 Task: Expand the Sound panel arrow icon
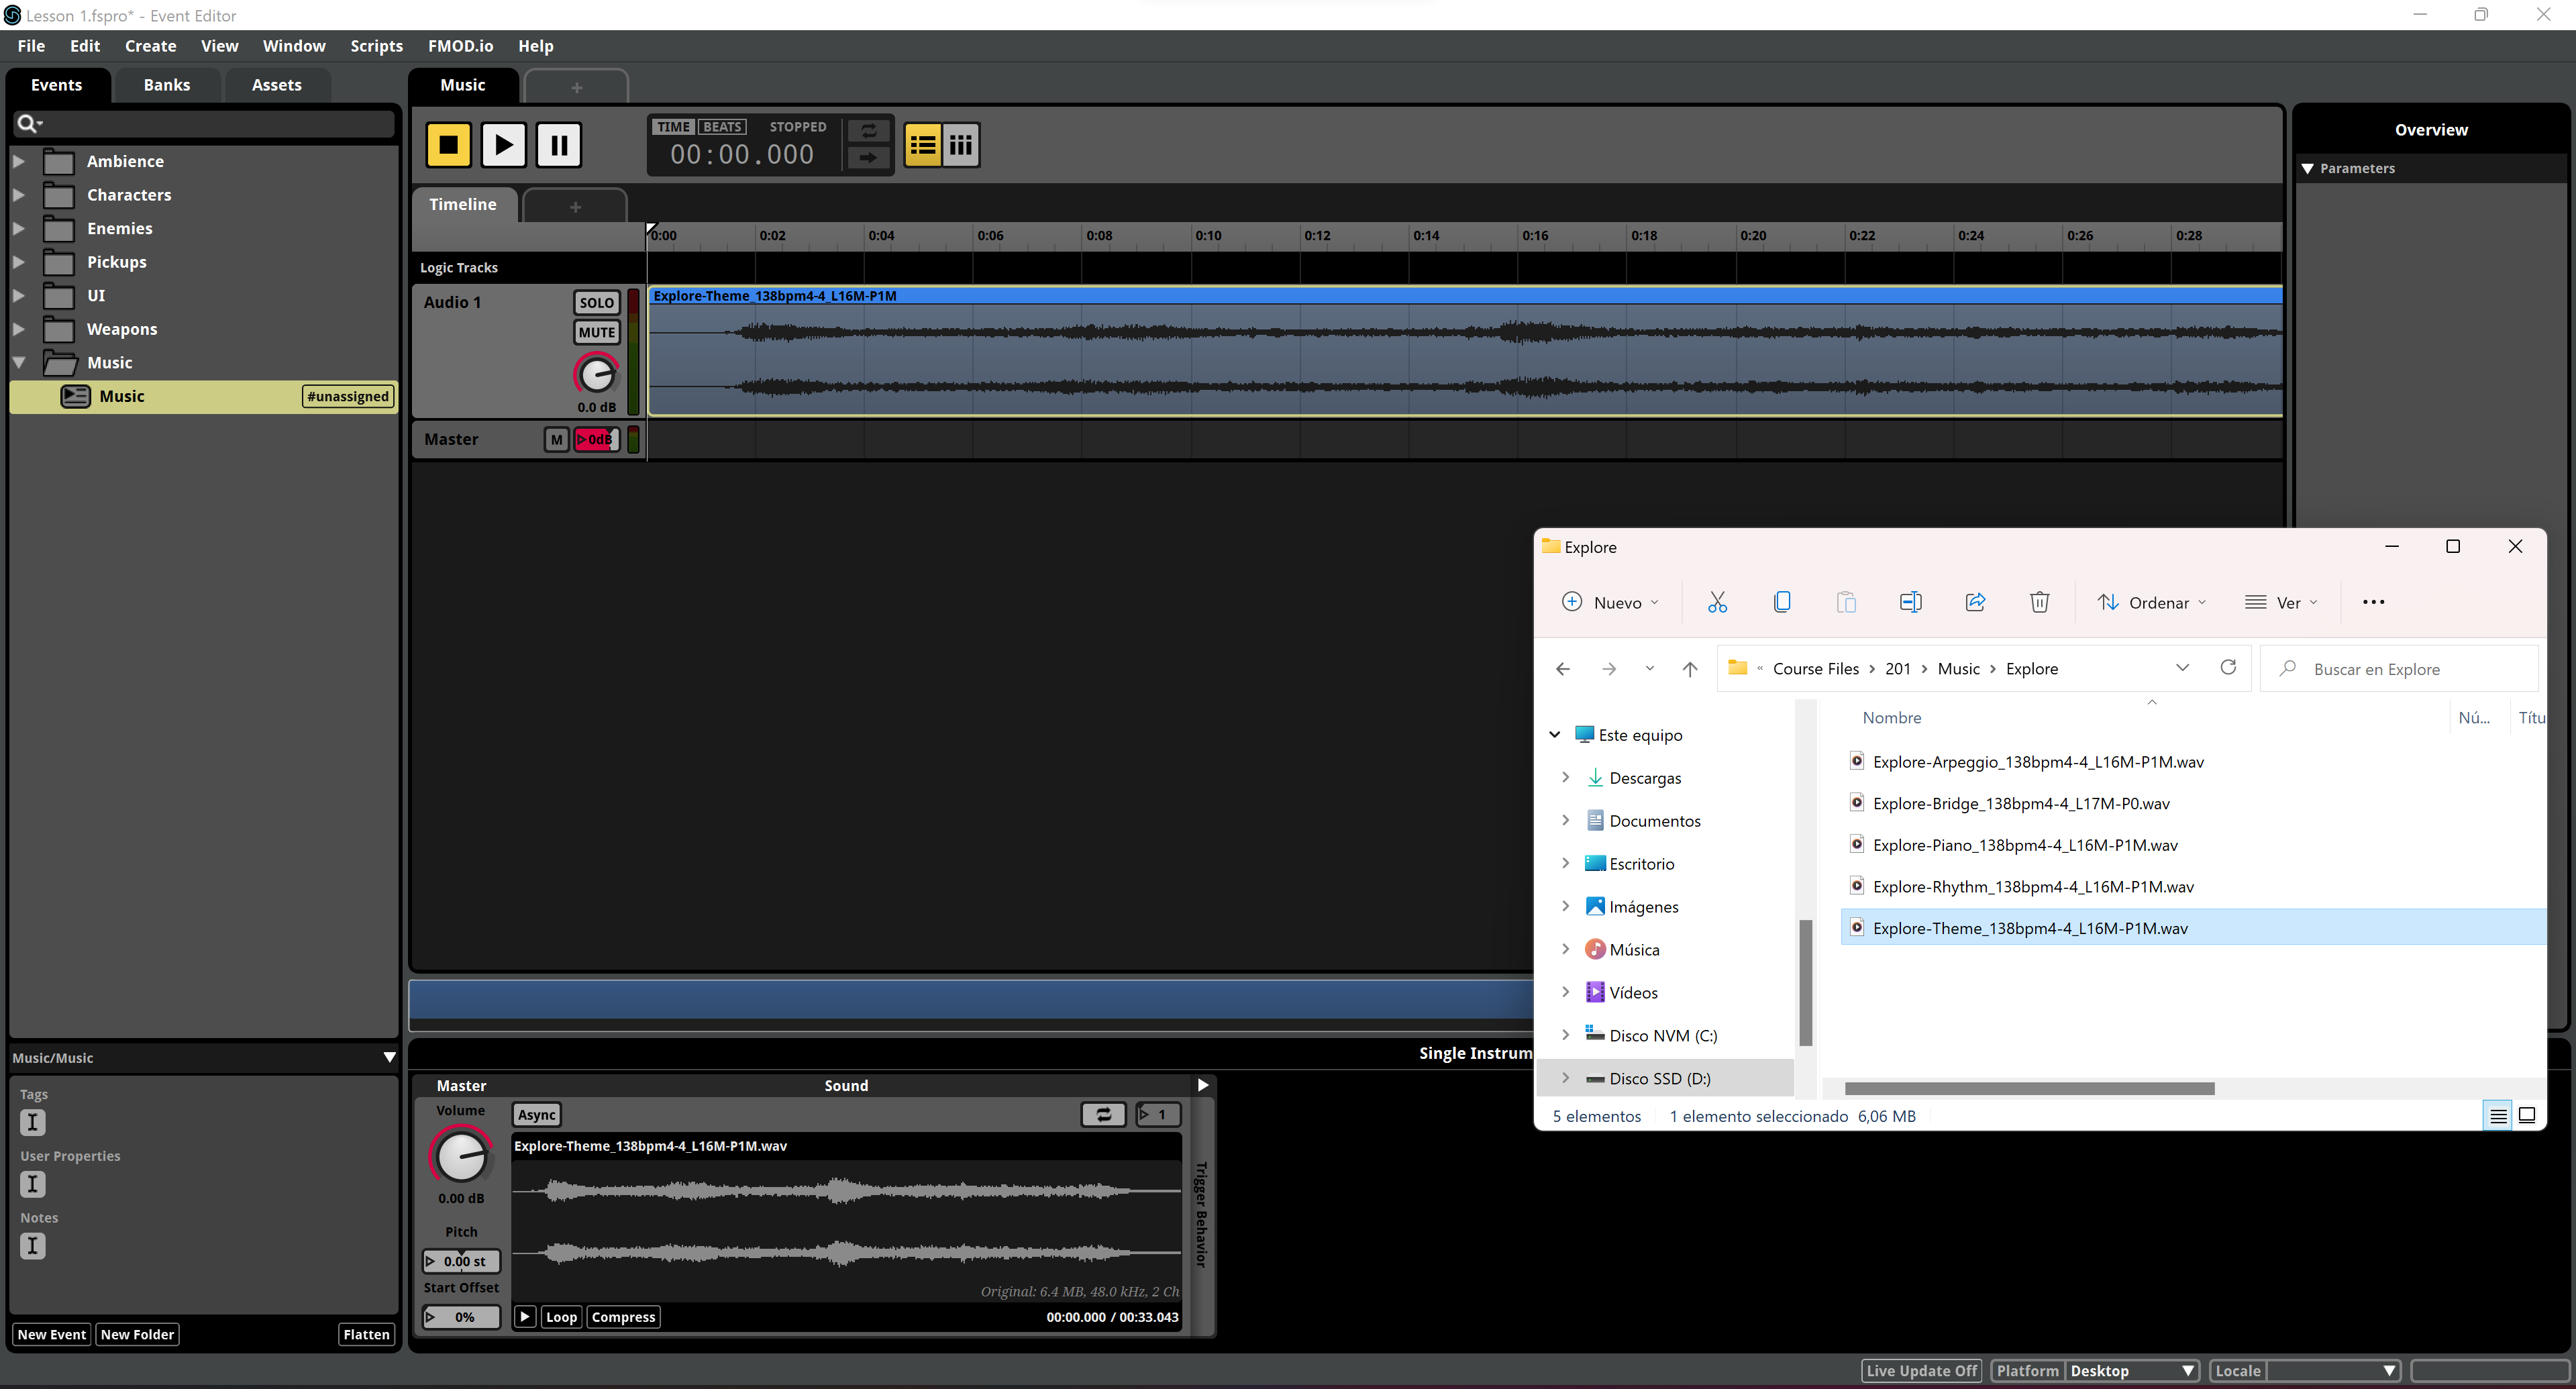(x=1203, y=1085)
